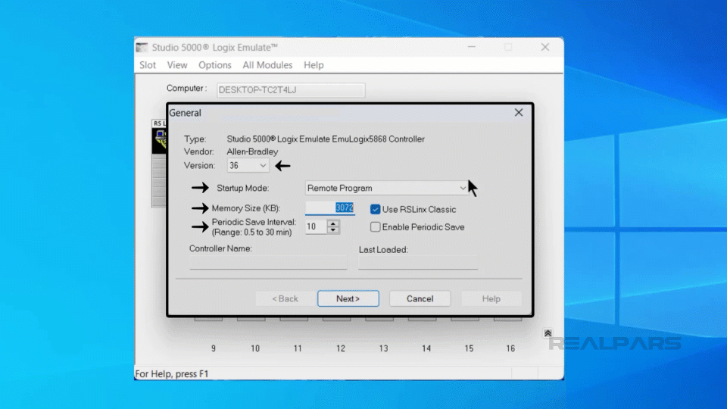Select slot number 15

(469, 348)
